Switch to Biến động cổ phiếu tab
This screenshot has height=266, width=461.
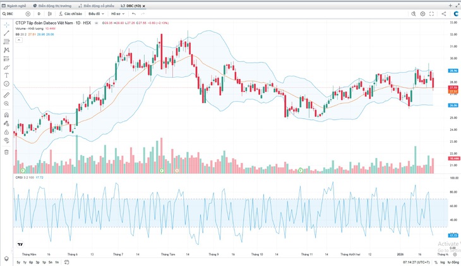pos(97,6)
